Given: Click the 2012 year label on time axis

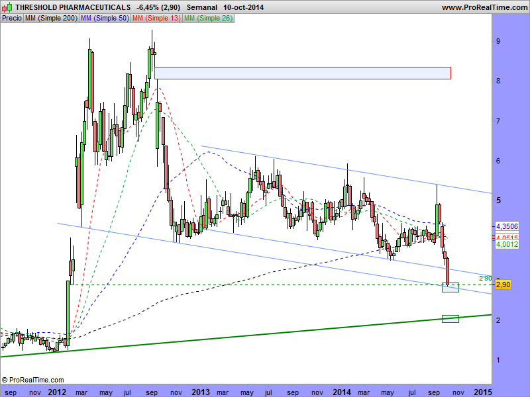Looking at the screenshot, I should pos(57,392).
